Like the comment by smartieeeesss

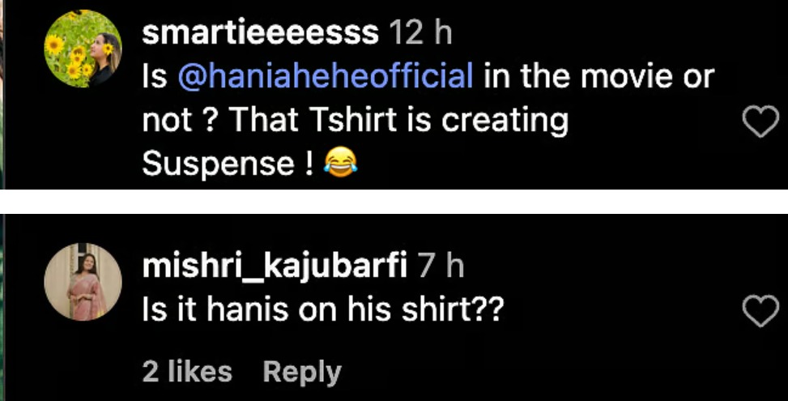coord(760,122)
